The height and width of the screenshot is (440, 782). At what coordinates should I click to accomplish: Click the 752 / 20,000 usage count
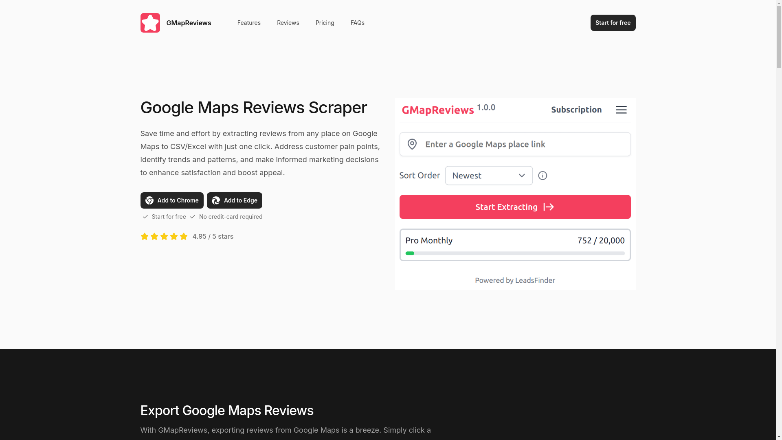(601, 240)
